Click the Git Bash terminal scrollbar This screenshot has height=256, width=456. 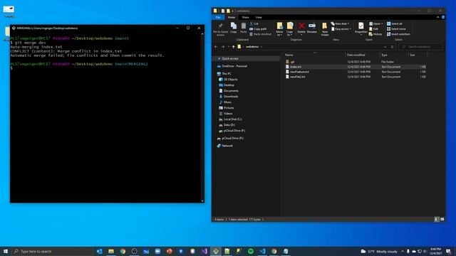(x=202, y=117)
